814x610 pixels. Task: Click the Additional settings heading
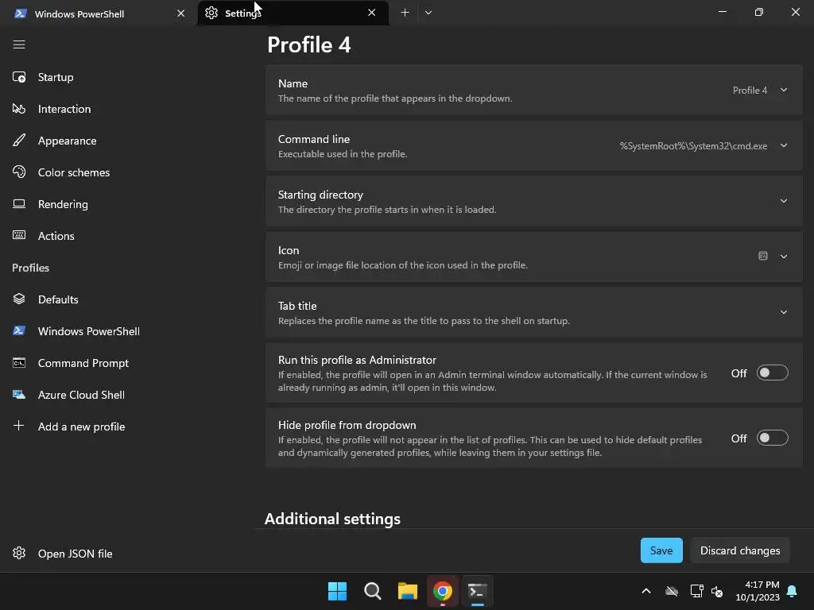[333, 519]
